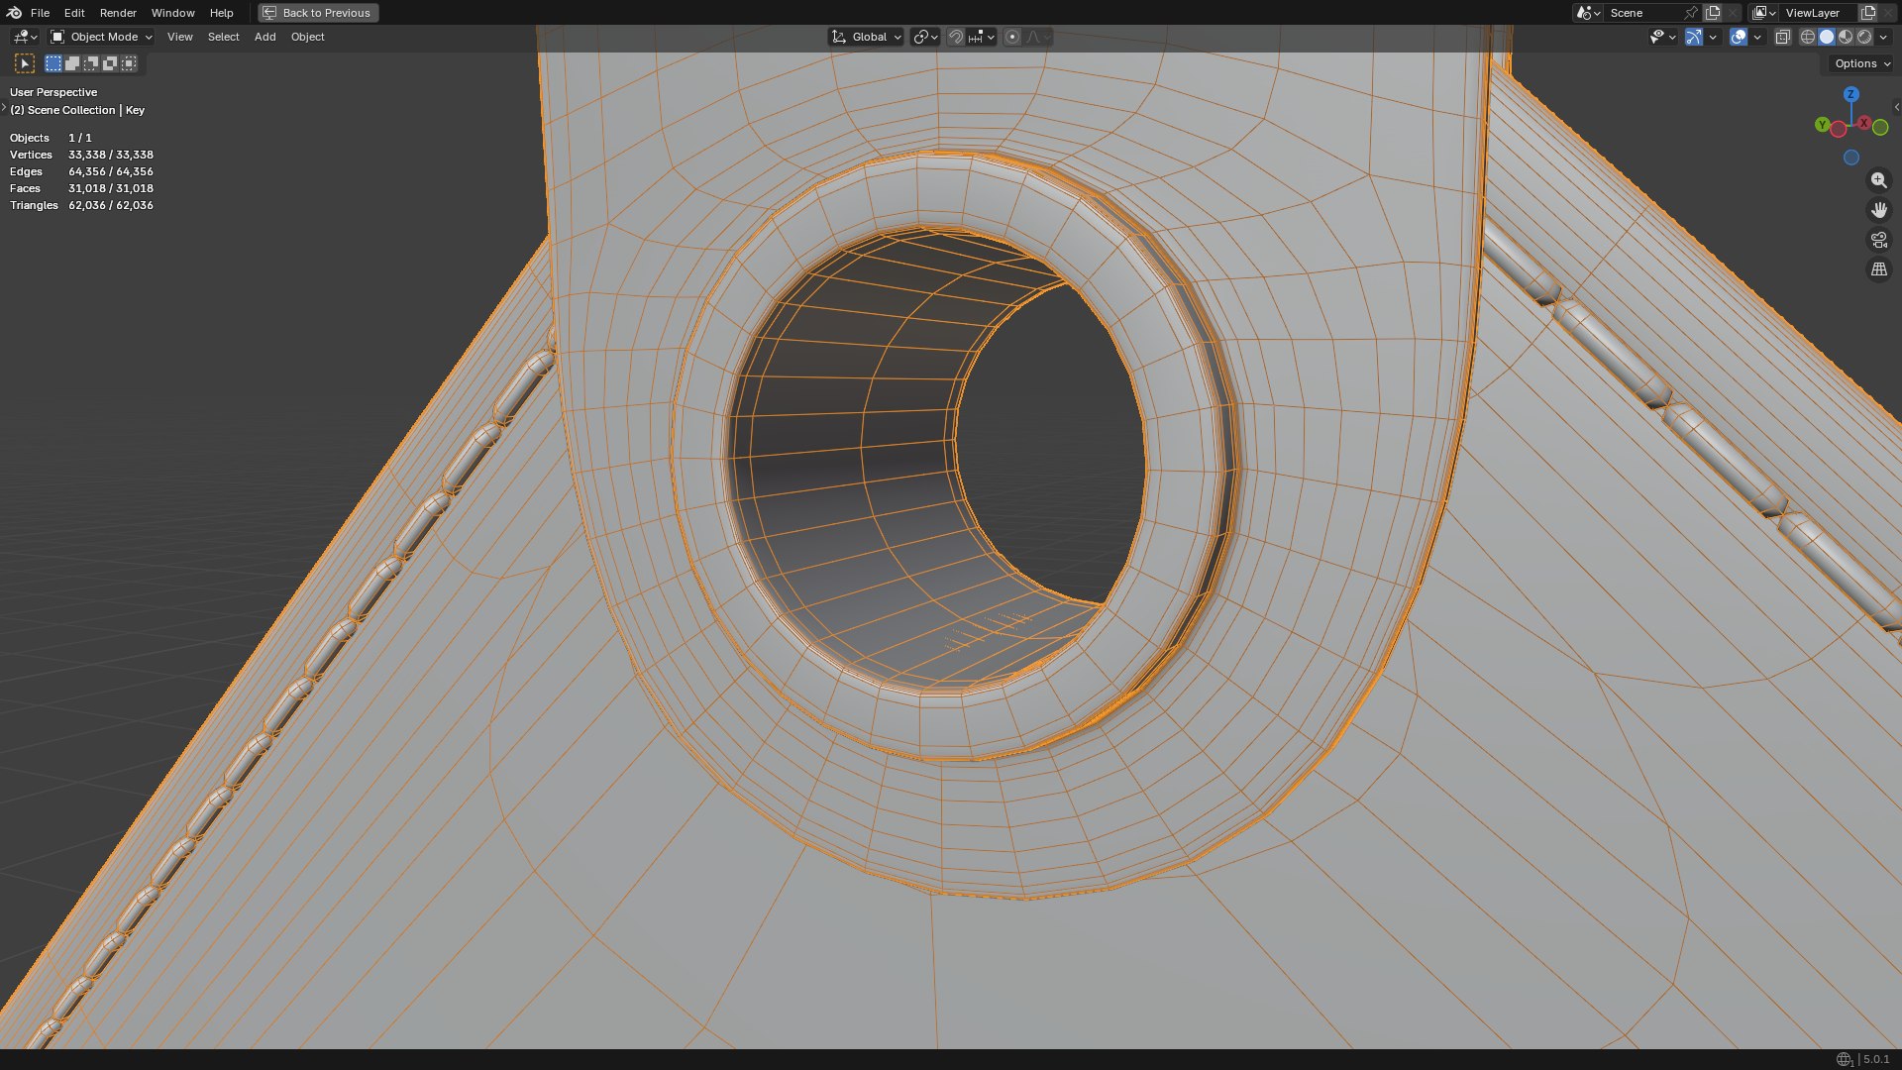Toggle X-ray view
The height and width of the screenshot is (1070, 1902).
click(x=1782, y=37)
